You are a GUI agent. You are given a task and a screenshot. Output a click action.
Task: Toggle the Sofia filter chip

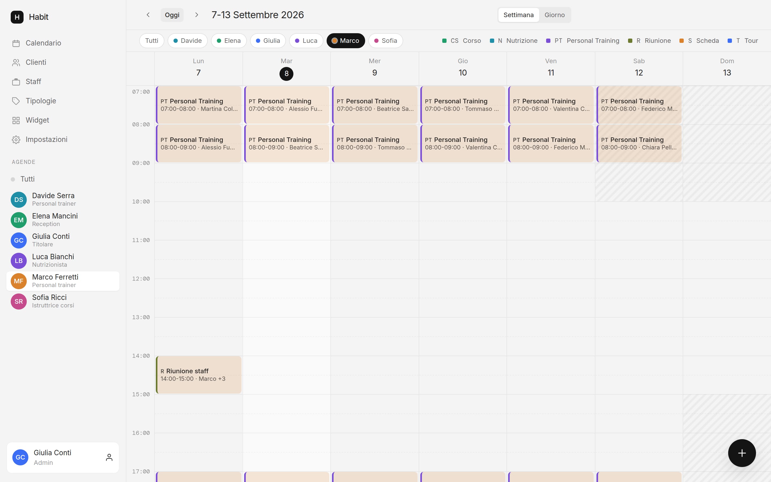coord(385,41)
